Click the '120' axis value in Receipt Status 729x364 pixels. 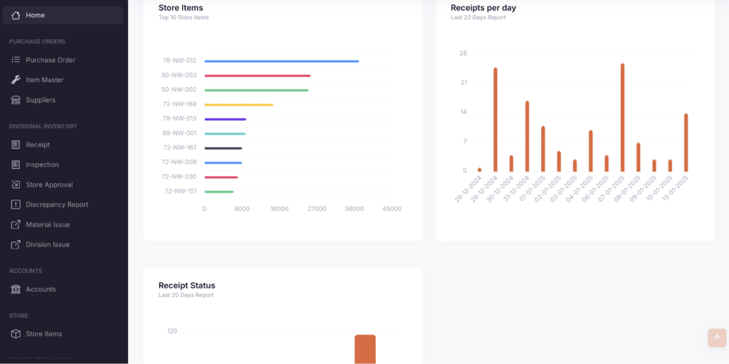[x=172, y=331]
